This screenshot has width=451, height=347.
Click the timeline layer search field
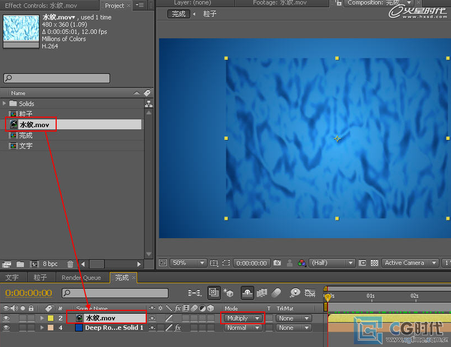coord(115,293)
